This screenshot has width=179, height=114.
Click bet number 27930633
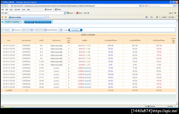(26, 61)
